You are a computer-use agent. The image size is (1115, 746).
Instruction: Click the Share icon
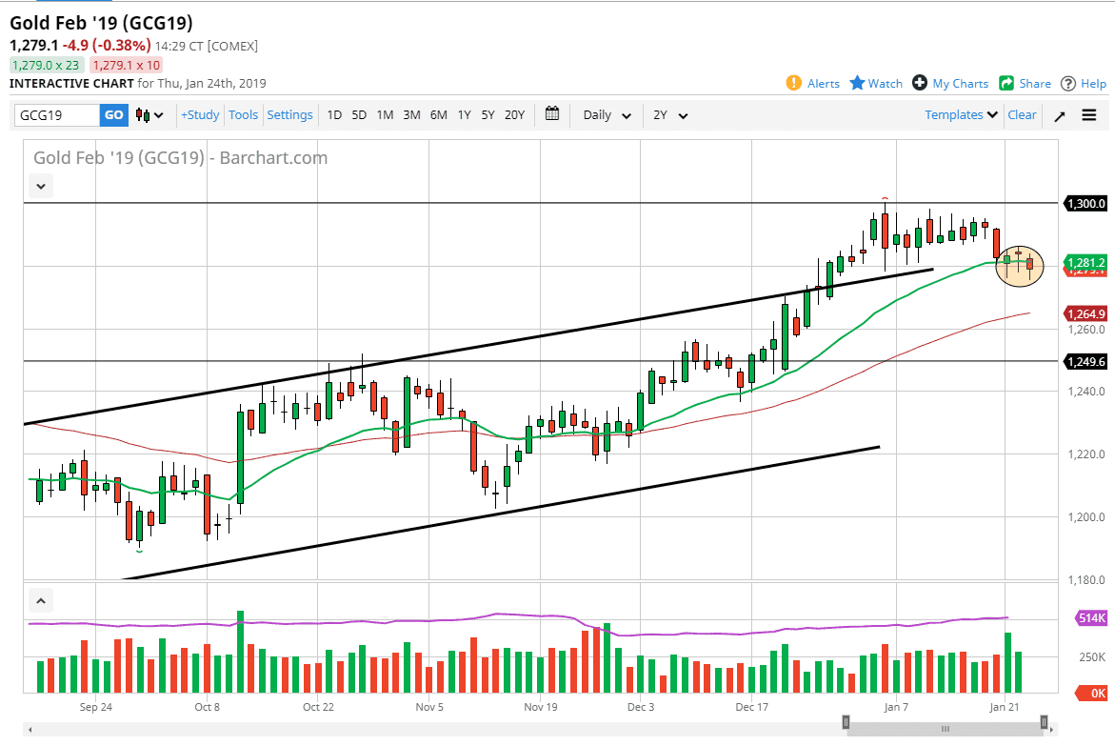[x=1006, y=83]
